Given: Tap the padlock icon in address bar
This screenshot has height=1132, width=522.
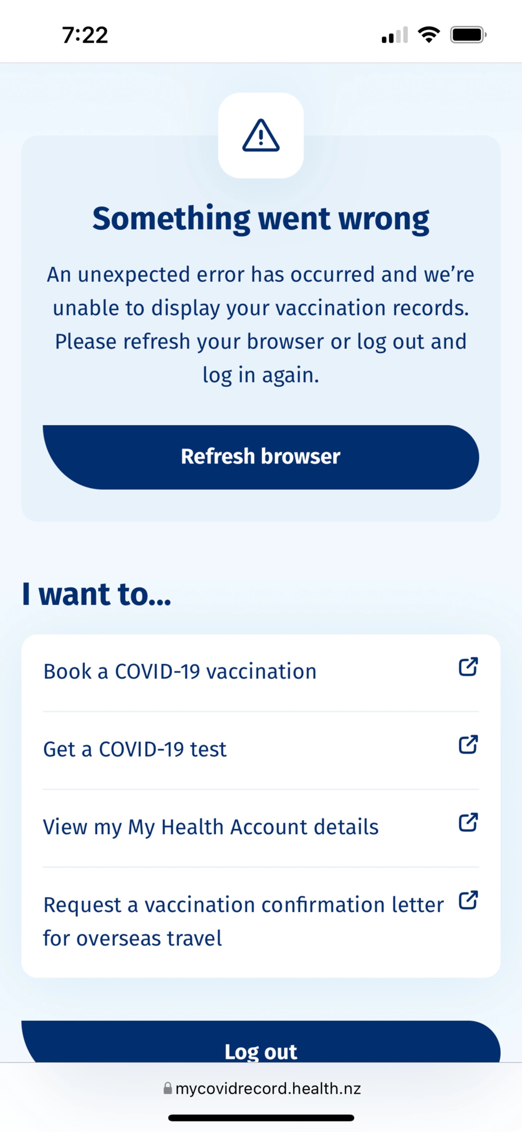Looking at the screenshot, I should (167, 1088).
